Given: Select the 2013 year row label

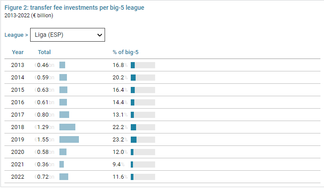Looking at the screenshot, I should 18,65.
